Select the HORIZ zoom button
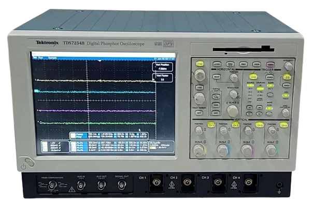Screen dimensions: 312x215 216,105
